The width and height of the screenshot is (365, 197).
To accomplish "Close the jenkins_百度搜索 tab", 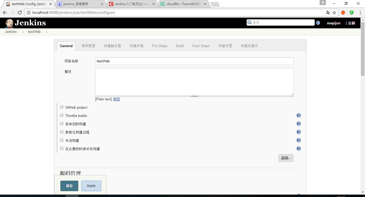I will (x=102, y=4).
